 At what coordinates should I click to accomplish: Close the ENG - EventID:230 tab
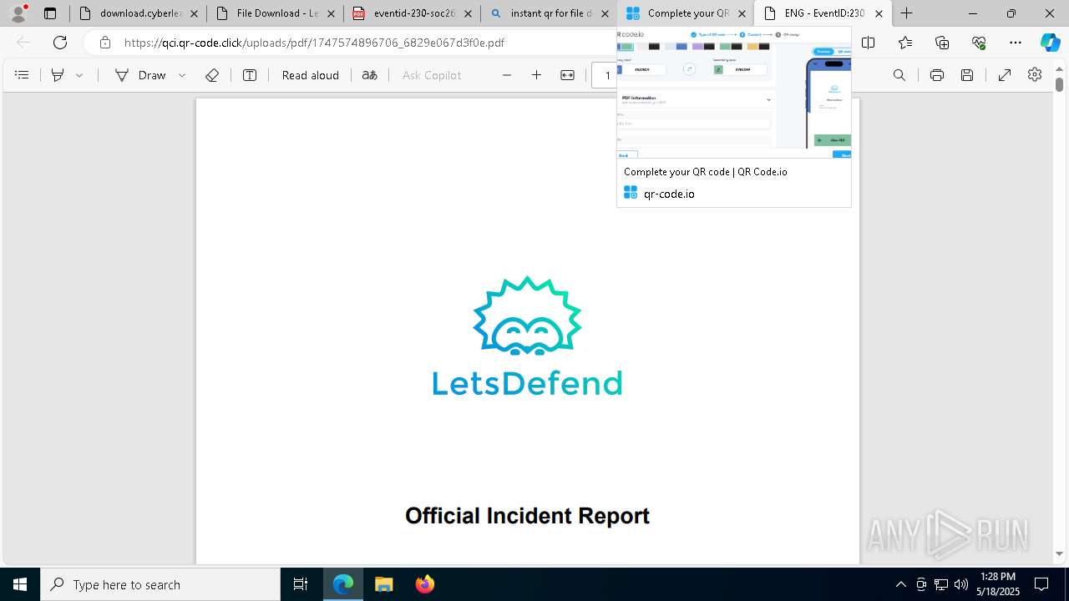(x=879, y=13)
